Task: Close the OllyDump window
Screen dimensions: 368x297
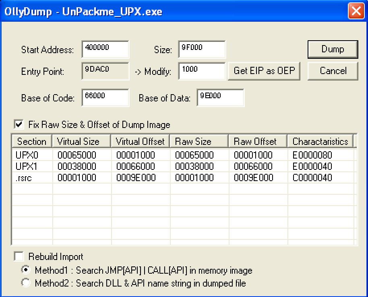Action: pyautogui.click(x=356, y=11)
